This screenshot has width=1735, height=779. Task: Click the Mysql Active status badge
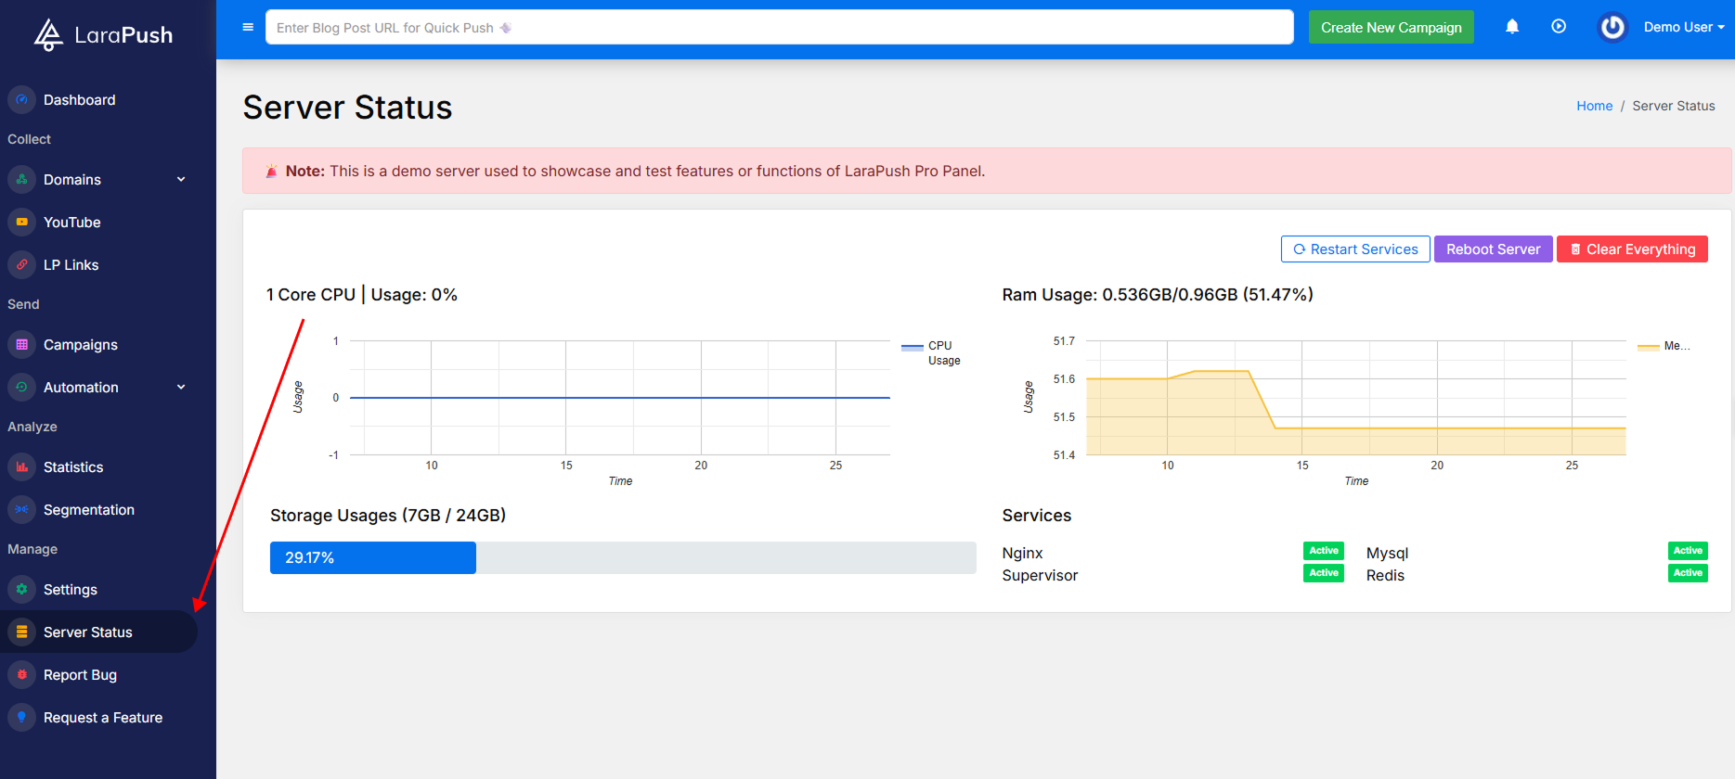1688,551
